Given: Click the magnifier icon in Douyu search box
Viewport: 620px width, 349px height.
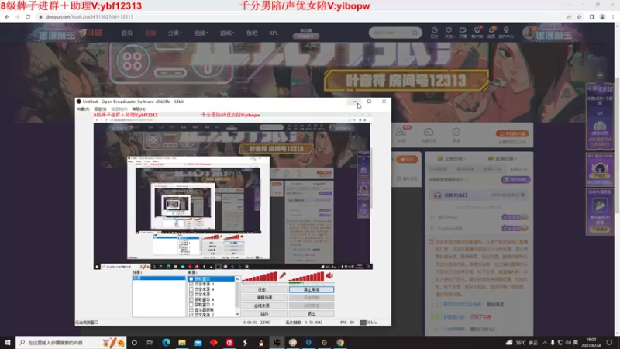Looking at the screenshot, I should coord(415,33).
